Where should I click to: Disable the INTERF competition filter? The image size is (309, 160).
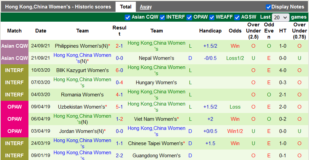[x=162, y=17]
